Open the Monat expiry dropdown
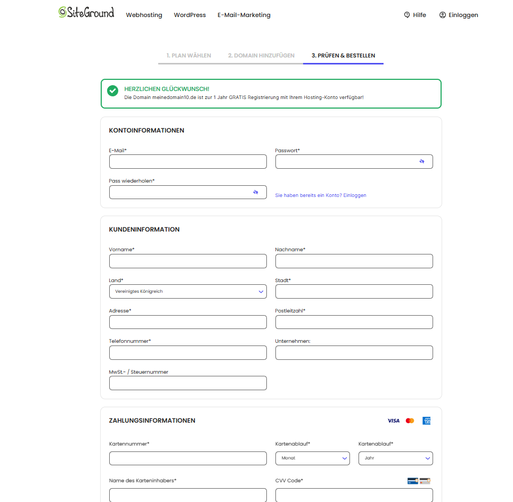This screenshot has height=502, width=513. [313, 458]
